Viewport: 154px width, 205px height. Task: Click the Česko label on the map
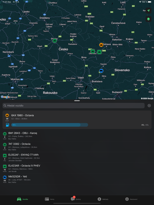[63, 49]
